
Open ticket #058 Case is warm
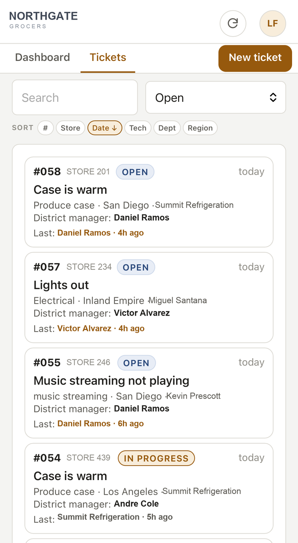point(149,202)
